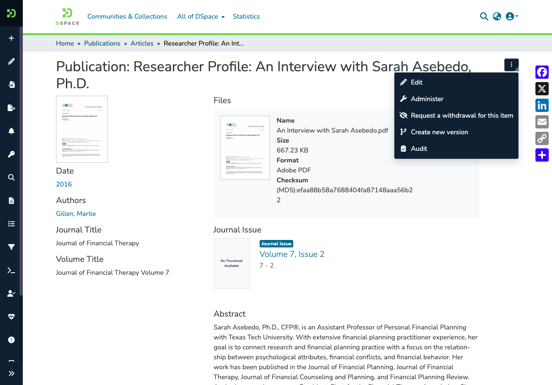
Task: Click the Export file icon in the sidebar
Action: (x=11, y=108)
